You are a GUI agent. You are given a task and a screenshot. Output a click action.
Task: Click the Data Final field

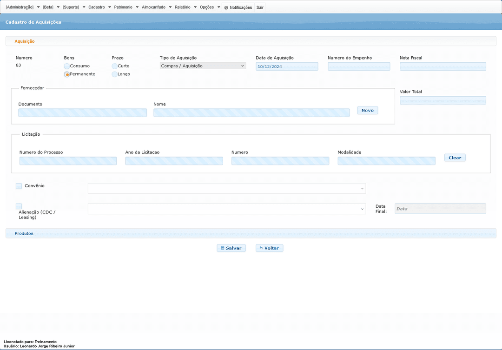[x=440, y=209]
